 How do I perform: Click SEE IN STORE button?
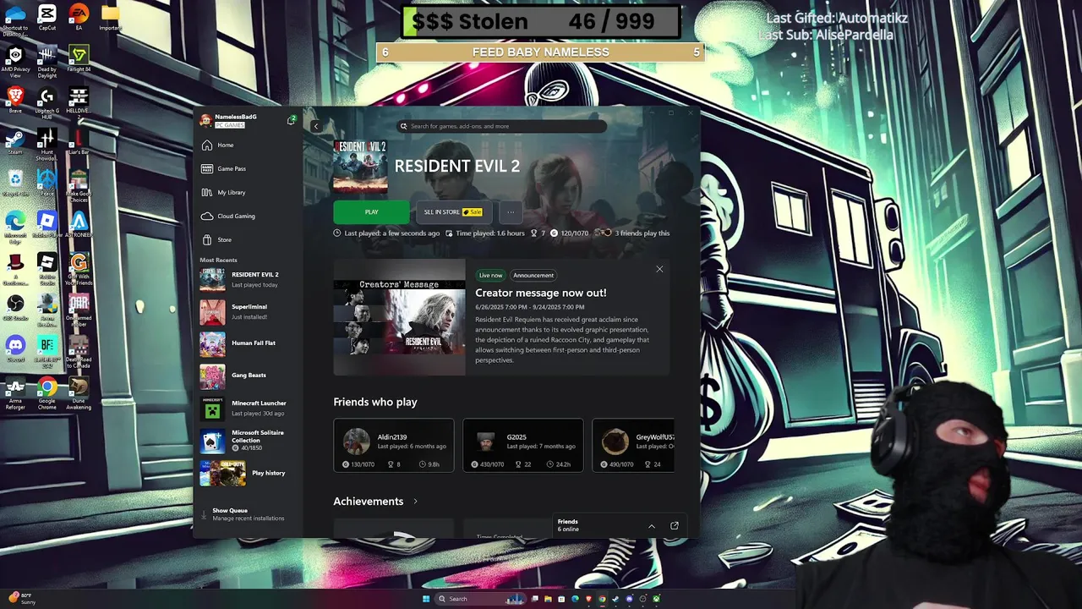click(x=453, y=212)
